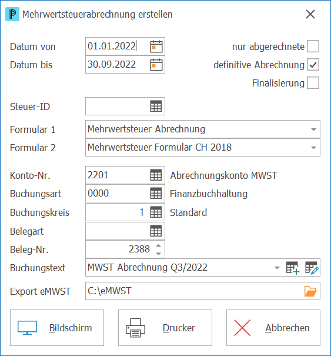Click add Buchungstext icon with plus
This screenshot has width=331, height=356.
click(293, 268)
